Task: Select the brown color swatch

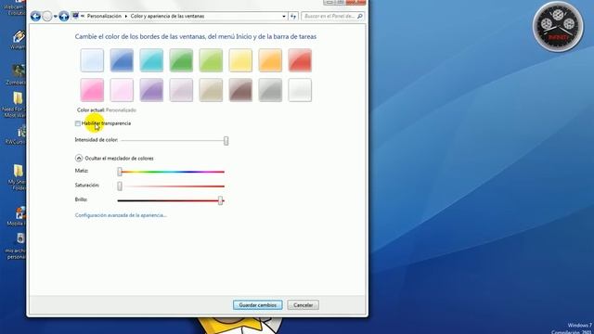Action: click(240, 90)
